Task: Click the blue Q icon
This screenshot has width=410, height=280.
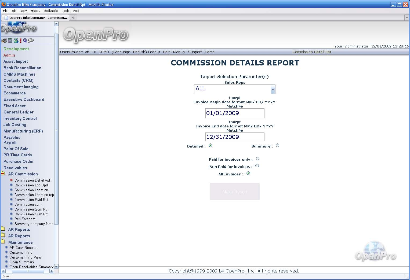Action: point(25,40)
